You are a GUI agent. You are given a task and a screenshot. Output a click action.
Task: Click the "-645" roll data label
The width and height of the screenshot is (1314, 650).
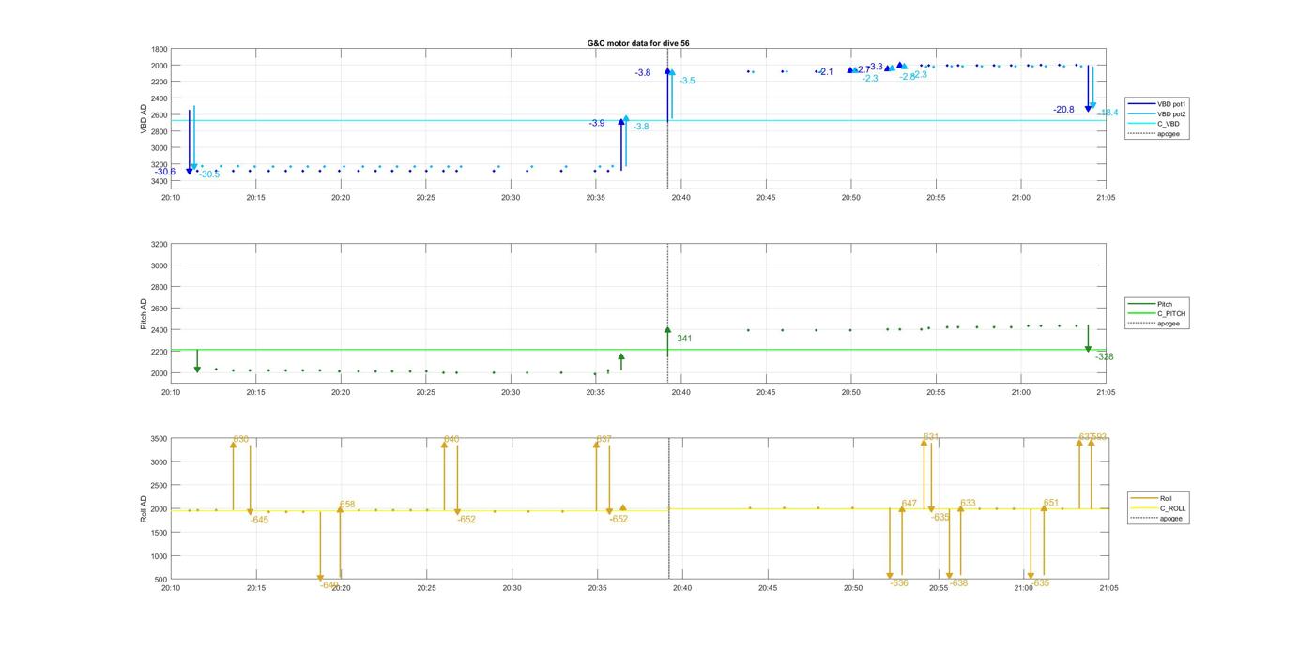tap(259, 520)
